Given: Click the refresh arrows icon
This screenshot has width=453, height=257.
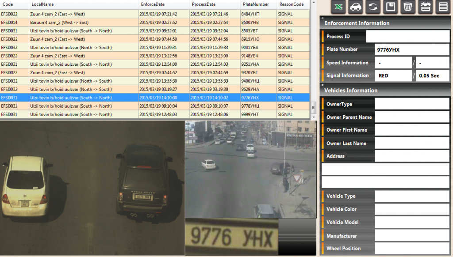Looking at the screenshot, I should click(x=372, y=7).
